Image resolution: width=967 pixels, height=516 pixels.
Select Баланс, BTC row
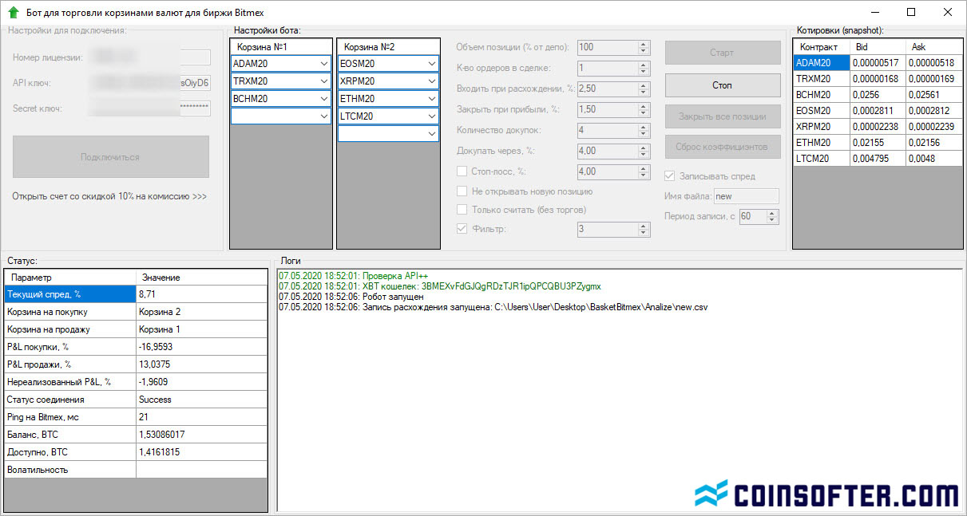point(136,435)
